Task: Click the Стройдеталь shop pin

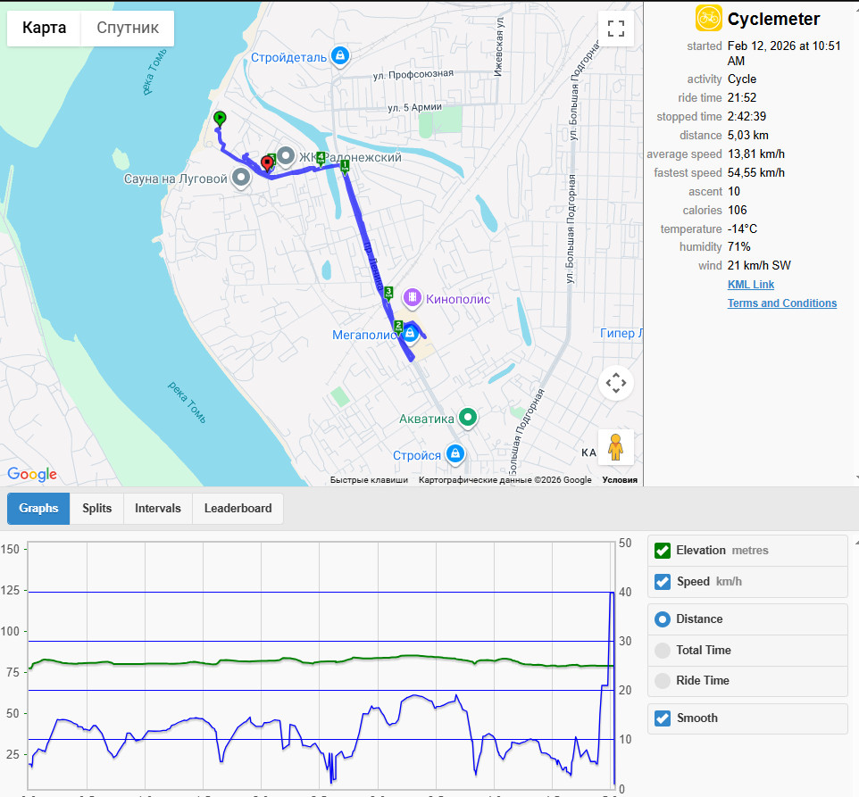Action: tap(340, 56)
